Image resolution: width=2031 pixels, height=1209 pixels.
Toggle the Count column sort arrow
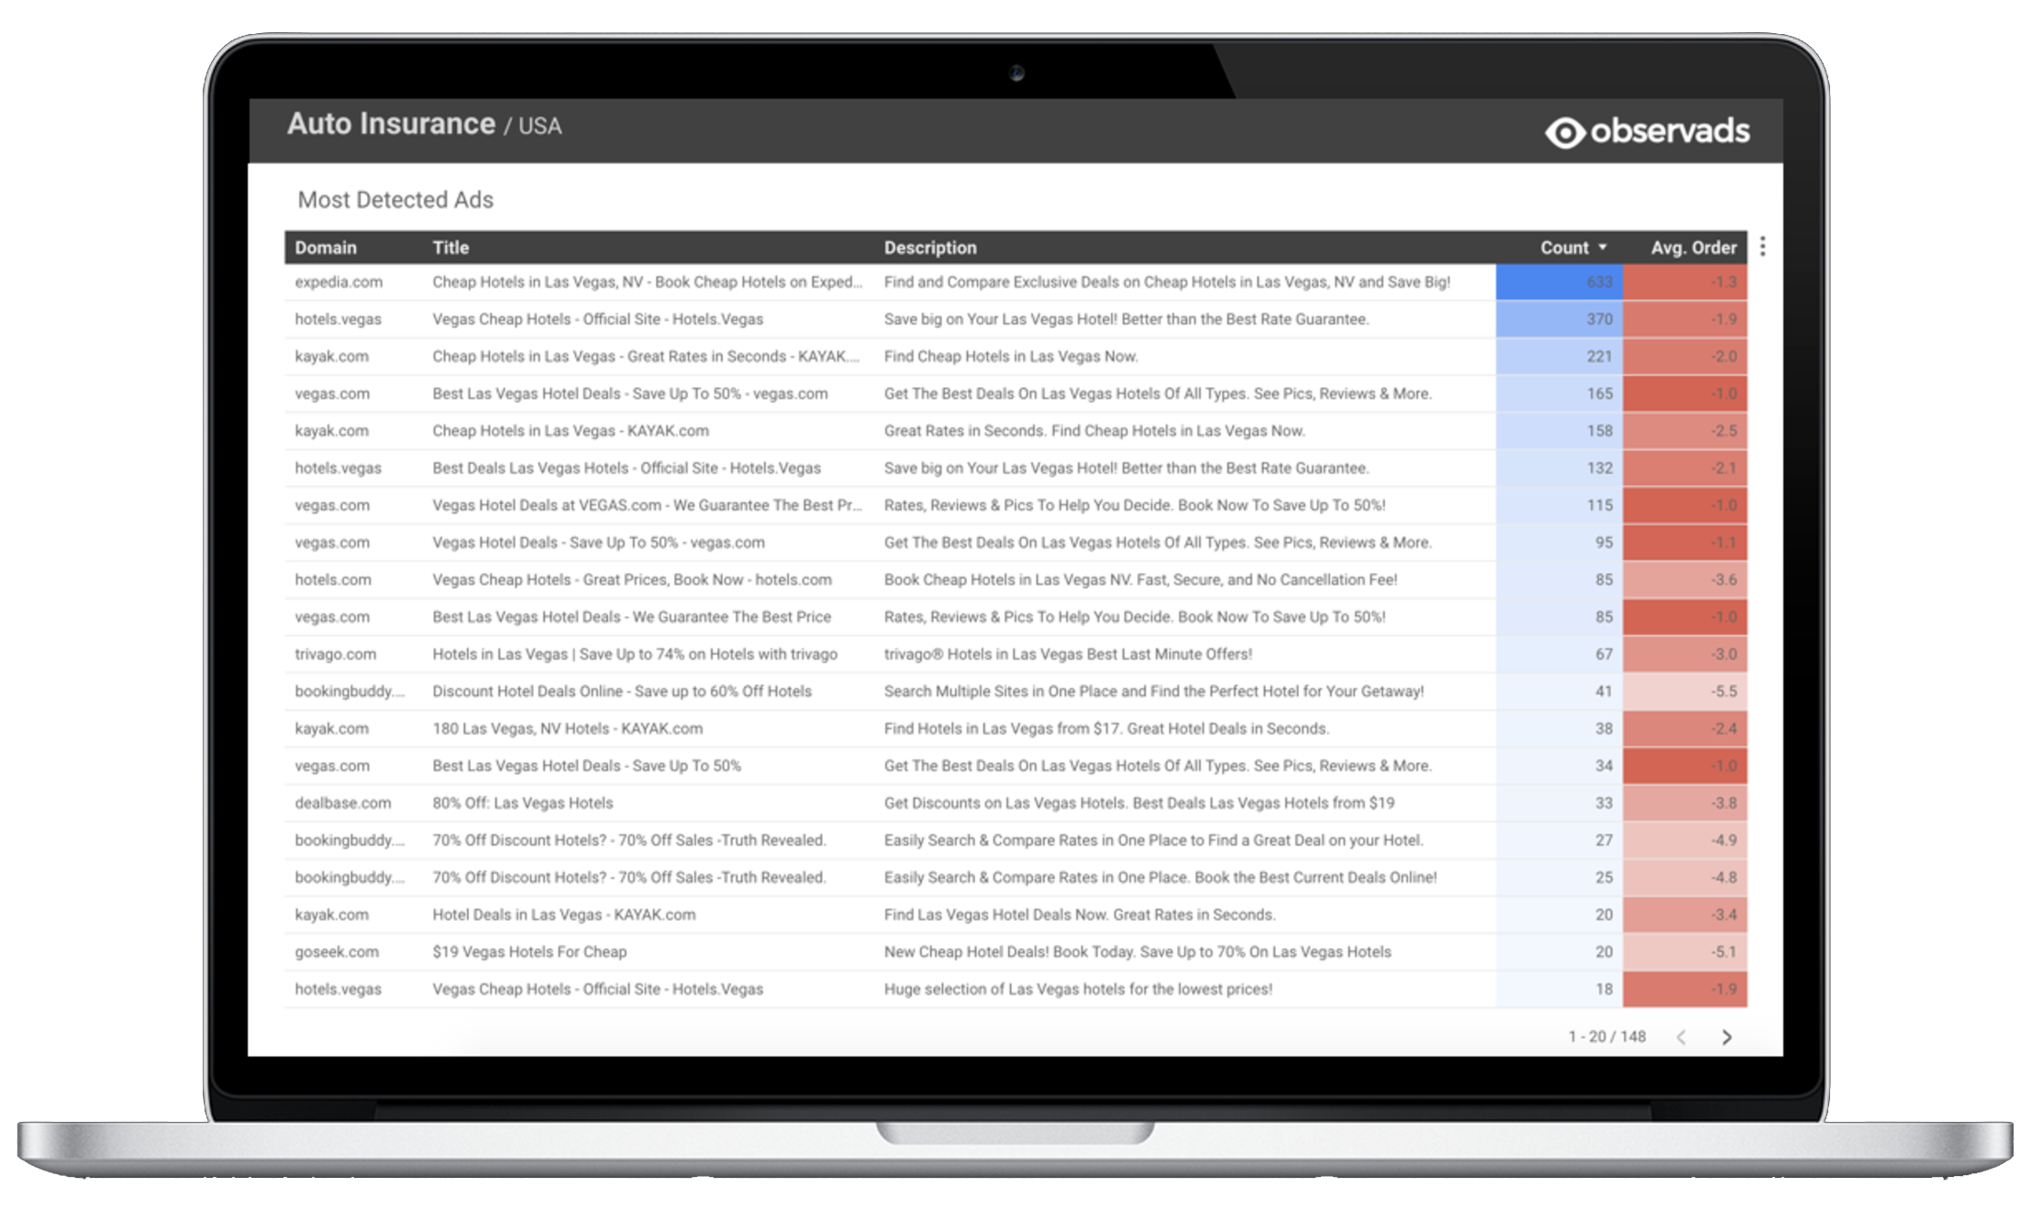coord(1603,248)
